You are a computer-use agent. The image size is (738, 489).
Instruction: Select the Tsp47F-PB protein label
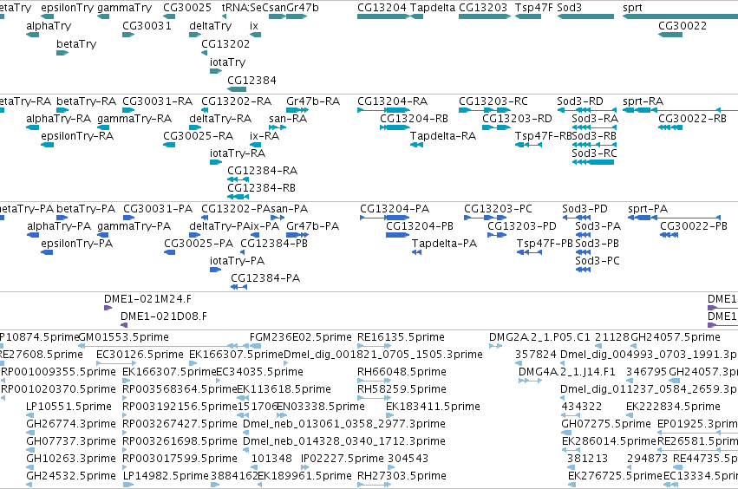545,244
